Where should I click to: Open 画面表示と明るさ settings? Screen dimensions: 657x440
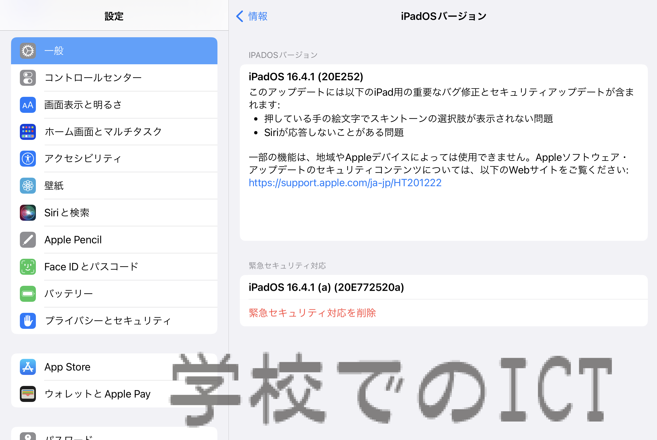click(114, 105)
